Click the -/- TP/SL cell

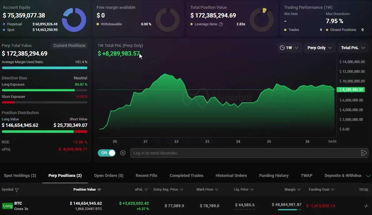pos(366,206)
